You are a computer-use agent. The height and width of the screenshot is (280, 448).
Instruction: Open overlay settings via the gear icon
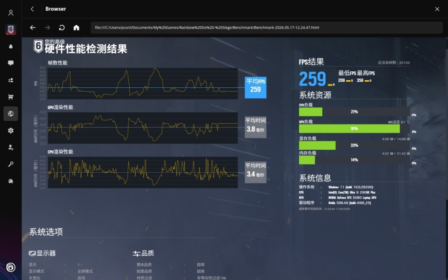click(11, 131)
